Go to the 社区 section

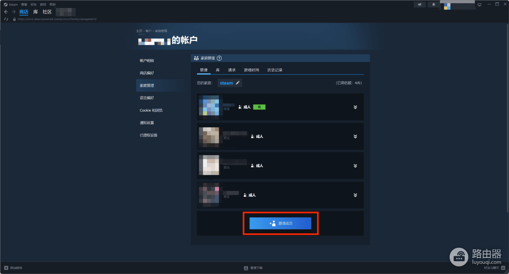tap(47, 12)
